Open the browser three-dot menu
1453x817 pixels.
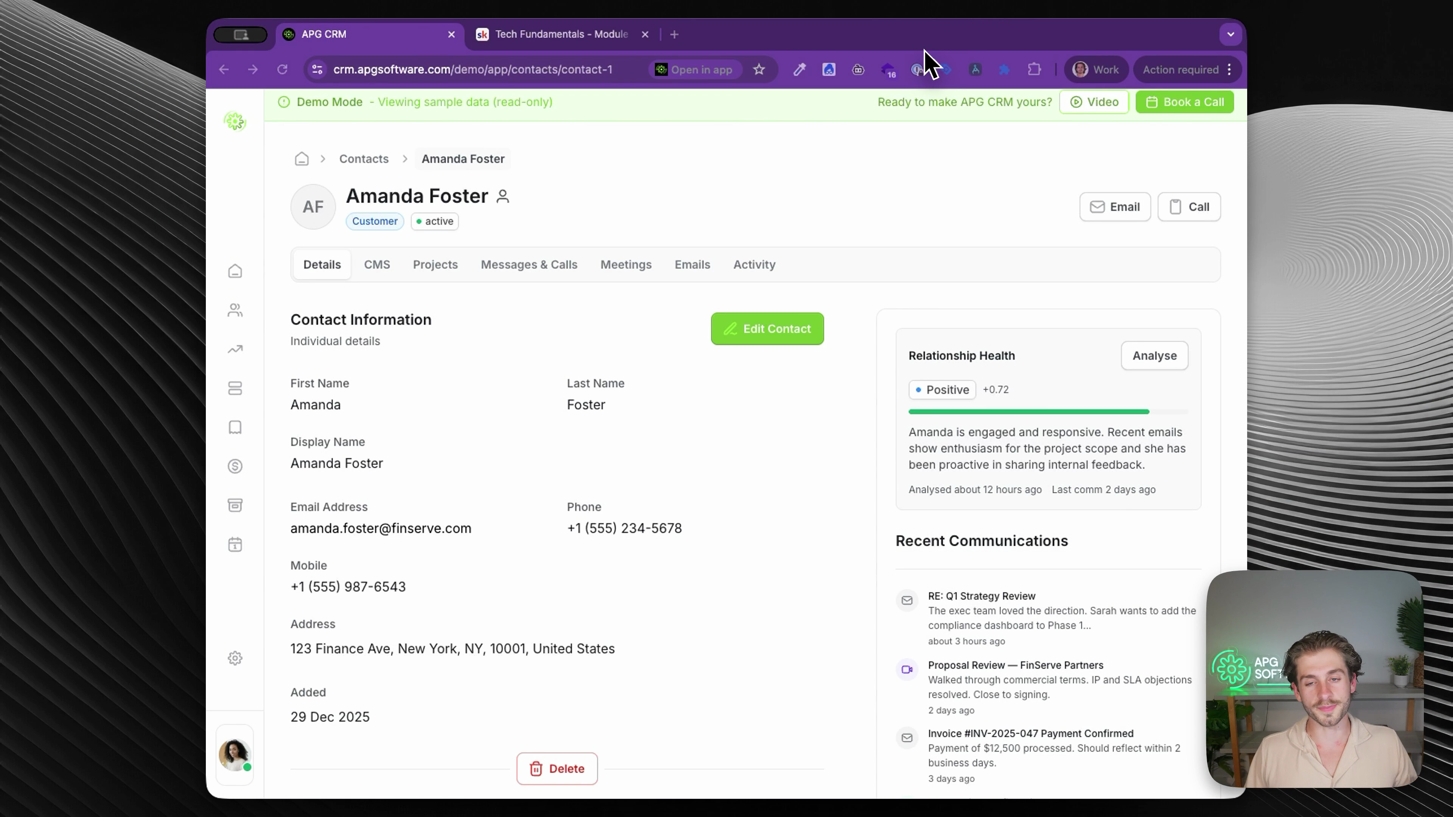click(1230, 69)
